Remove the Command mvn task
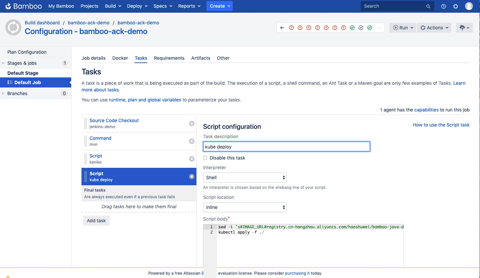This screenshot has width=480, height=278. pyautogui.click(x=192, y=141)
